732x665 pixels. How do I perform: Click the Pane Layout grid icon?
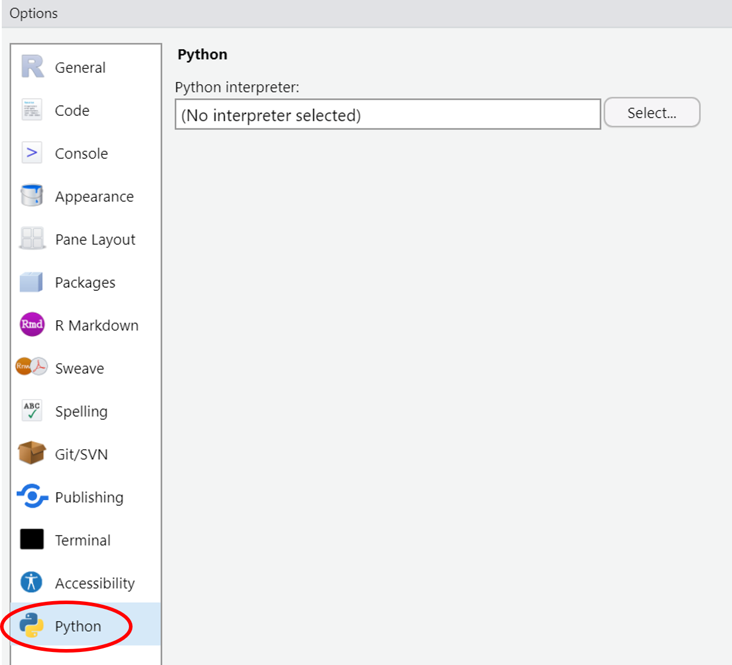tap(32, 238)
